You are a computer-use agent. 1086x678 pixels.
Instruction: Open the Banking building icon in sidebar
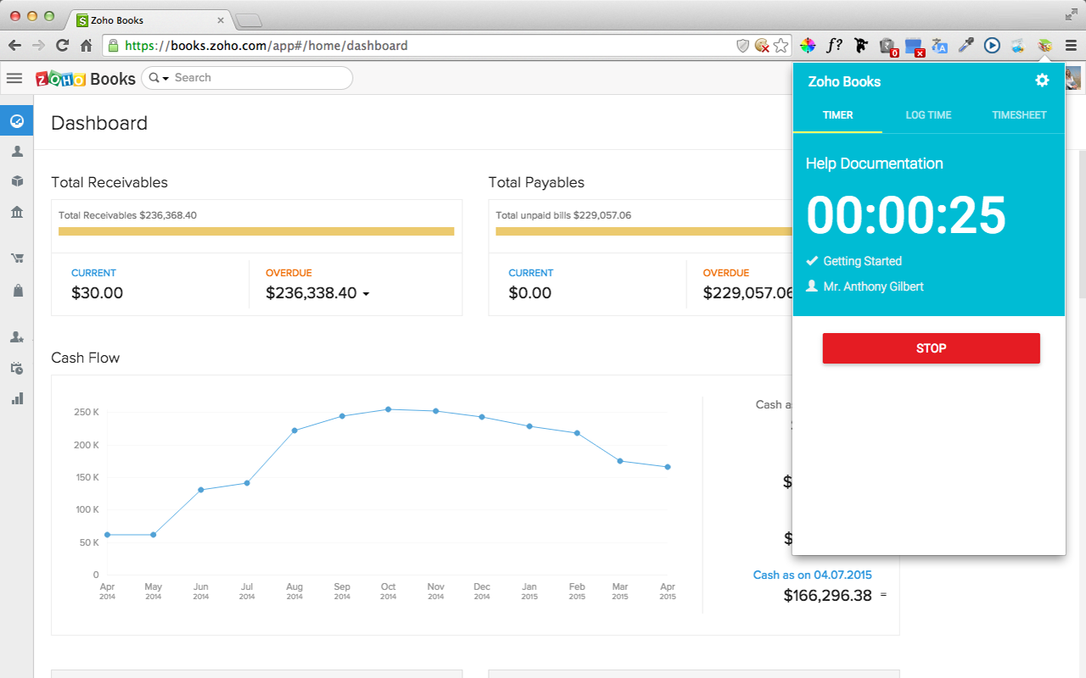(17, 212)
